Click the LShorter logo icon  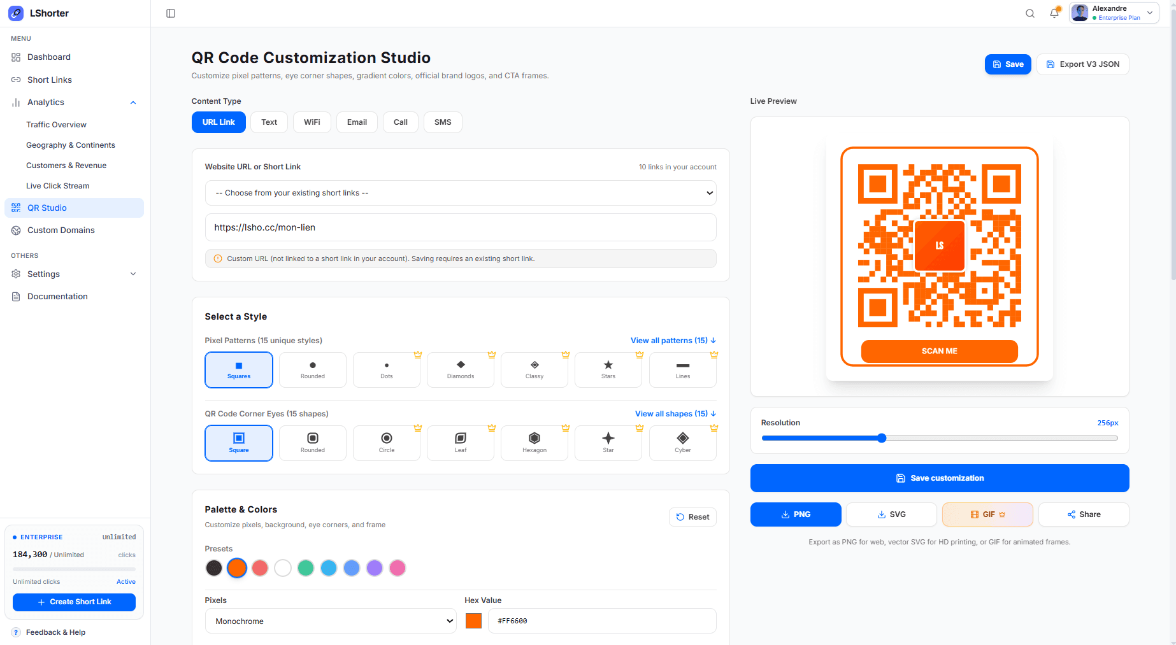16,13
